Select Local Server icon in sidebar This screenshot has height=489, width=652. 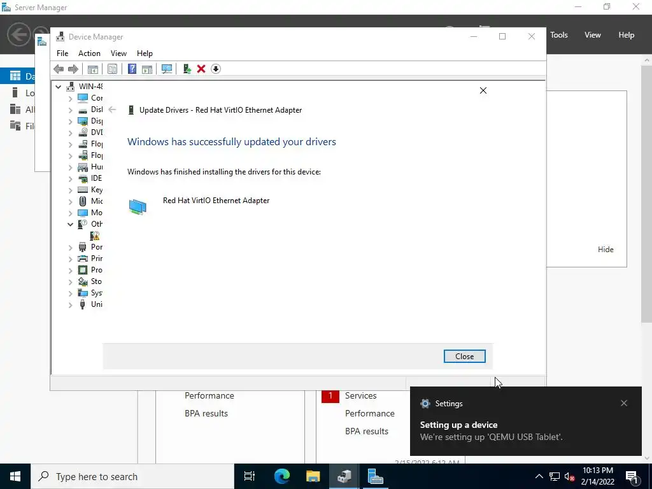(x=15, y=93)
